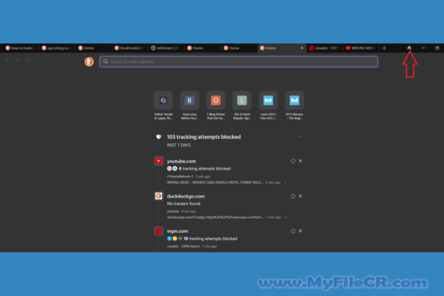Click 'No trackers found' under duckduckgo.com
Screen dimensions: 444x296
[184, 203]
